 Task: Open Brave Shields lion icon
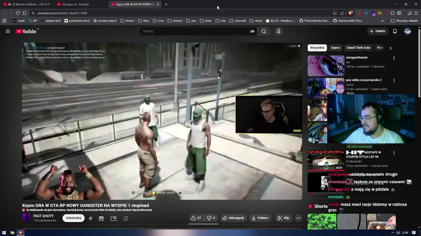[x=350, y=13]
